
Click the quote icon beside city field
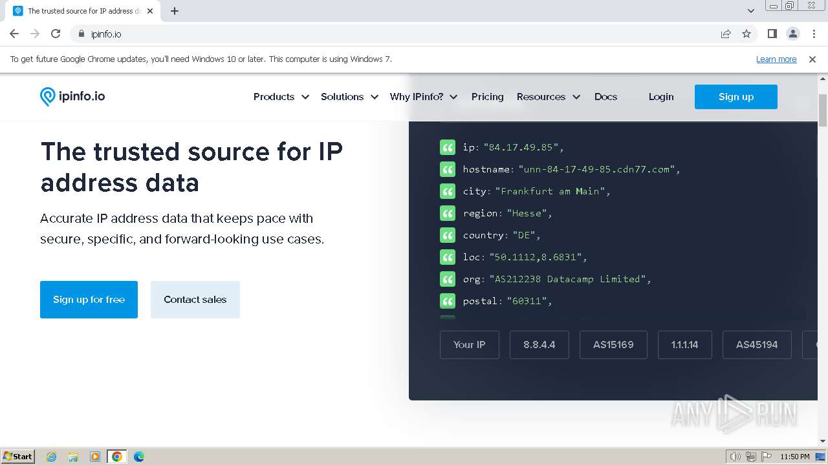448,191
